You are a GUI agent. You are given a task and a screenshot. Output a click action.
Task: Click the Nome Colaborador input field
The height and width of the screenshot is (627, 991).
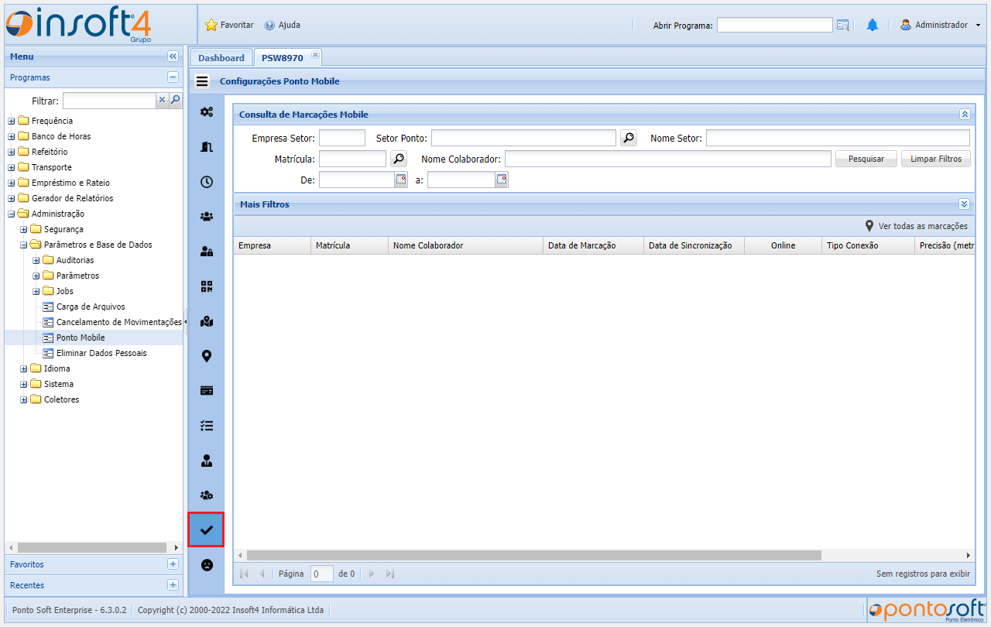point(667,159)
